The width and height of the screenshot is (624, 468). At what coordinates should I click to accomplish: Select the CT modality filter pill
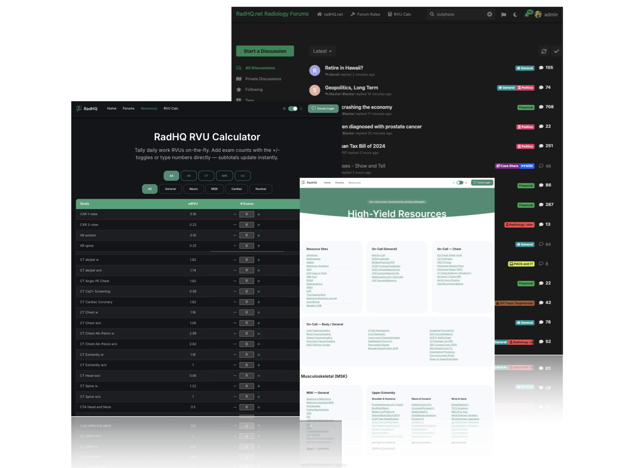206,175
